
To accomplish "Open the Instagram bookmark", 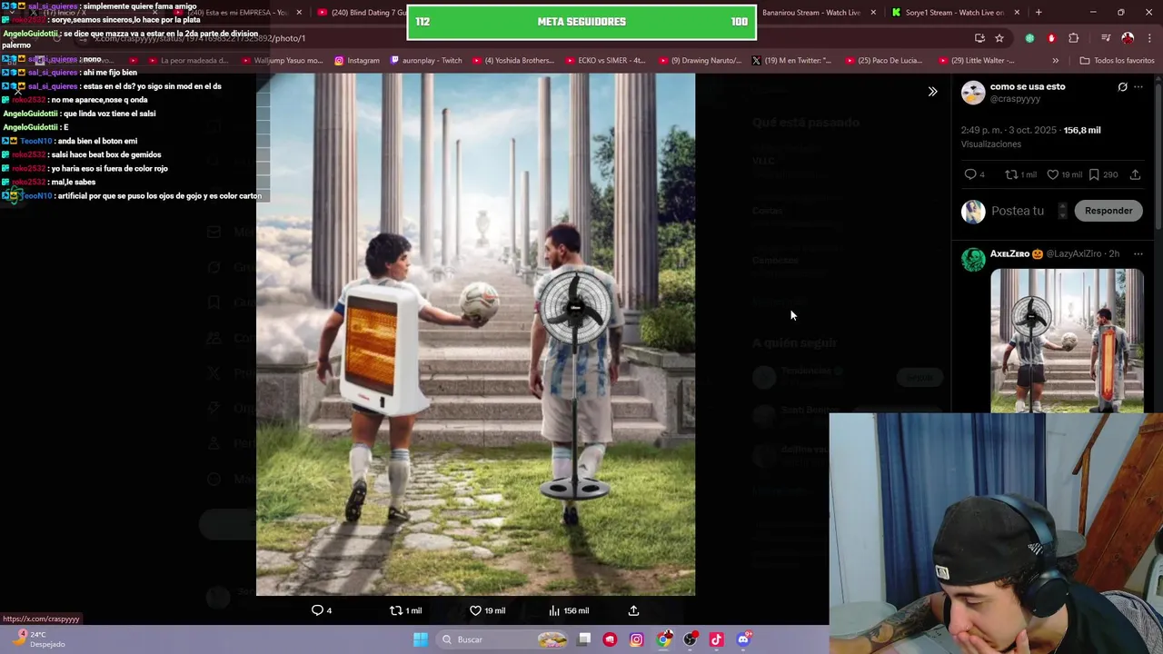I will [x=357, y=61].
